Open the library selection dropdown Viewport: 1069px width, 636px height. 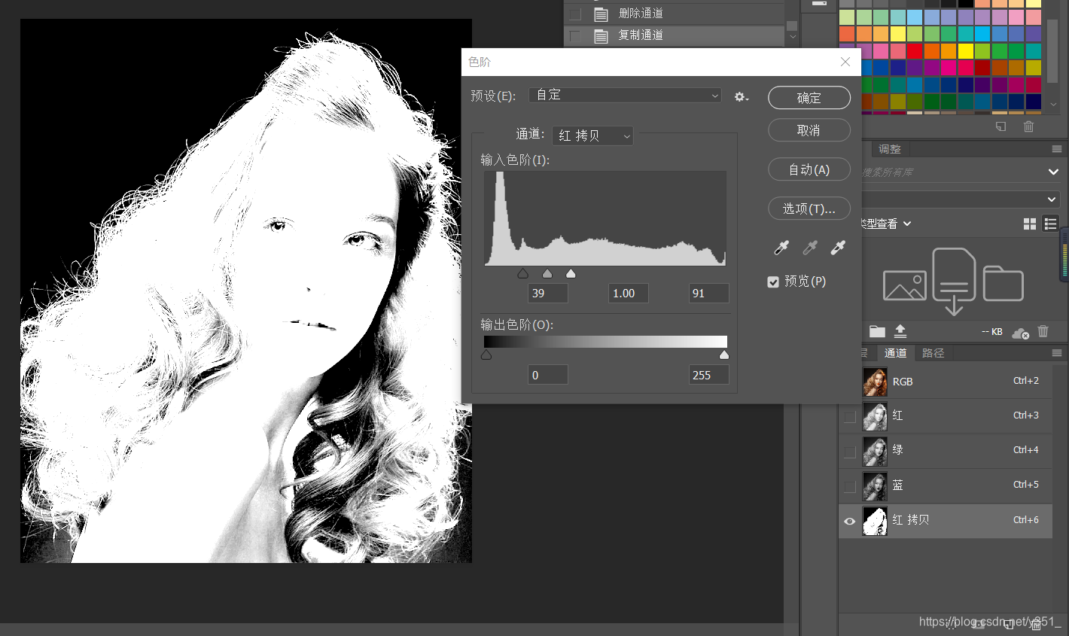pos(961,199)
